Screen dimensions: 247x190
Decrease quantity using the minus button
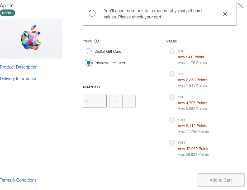[116, 101]
